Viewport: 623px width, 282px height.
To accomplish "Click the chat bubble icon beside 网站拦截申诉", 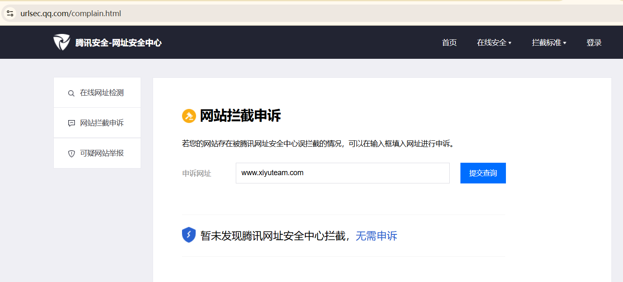I will pos(71,123).
